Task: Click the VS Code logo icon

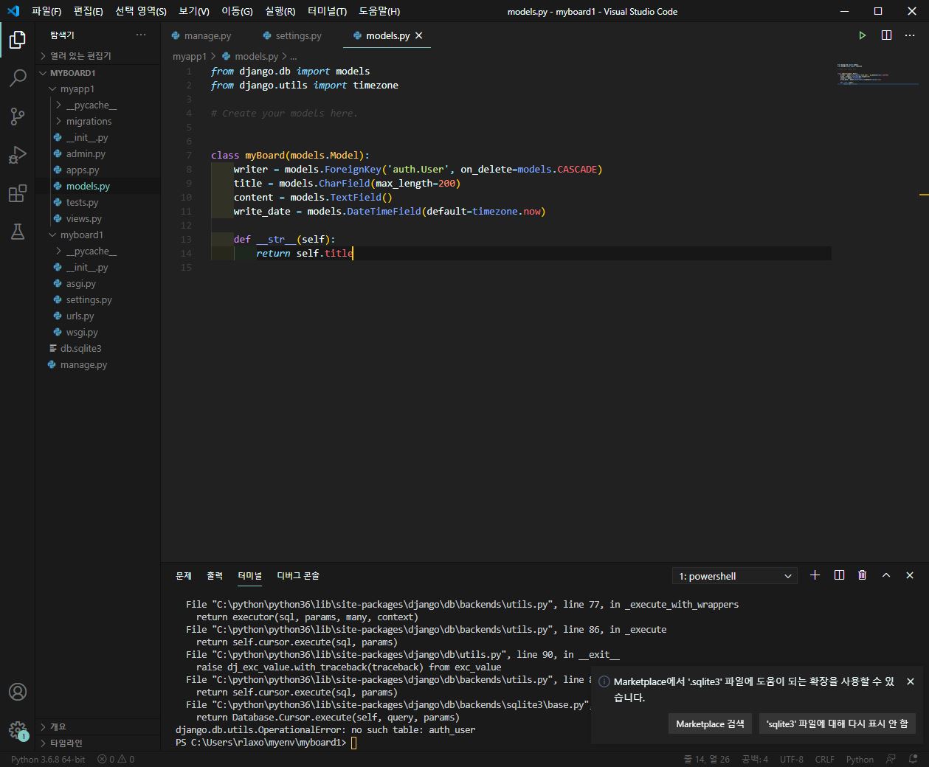Action: [x=13, y=11]
